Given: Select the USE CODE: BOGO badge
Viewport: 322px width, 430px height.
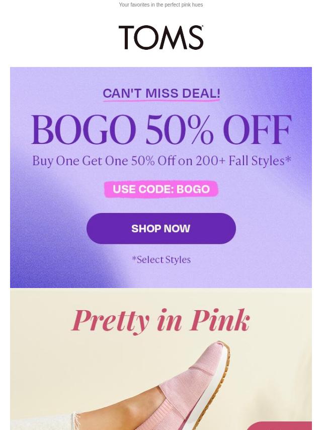Looking at the screenshot, I should pyautogui.click(x=161, y=189).
